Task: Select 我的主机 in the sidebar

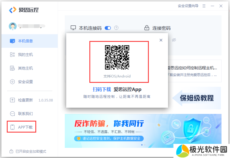Action: 25,55
